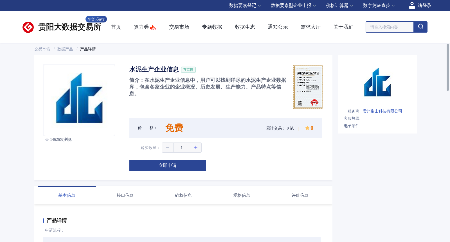Switch to the 评价信息 tab

[300, 195]
